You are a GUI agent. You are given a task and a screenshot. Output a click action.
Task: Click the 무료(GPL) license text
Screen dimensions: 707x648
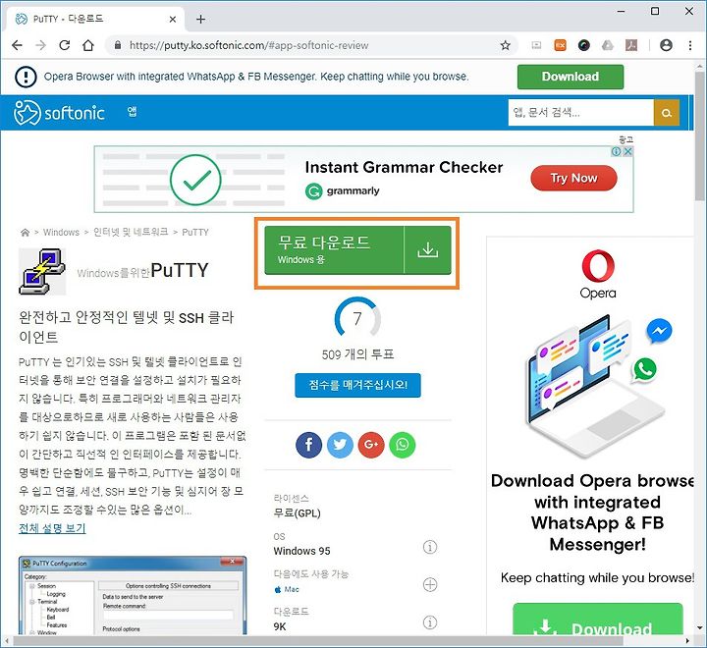click(297, 513)
